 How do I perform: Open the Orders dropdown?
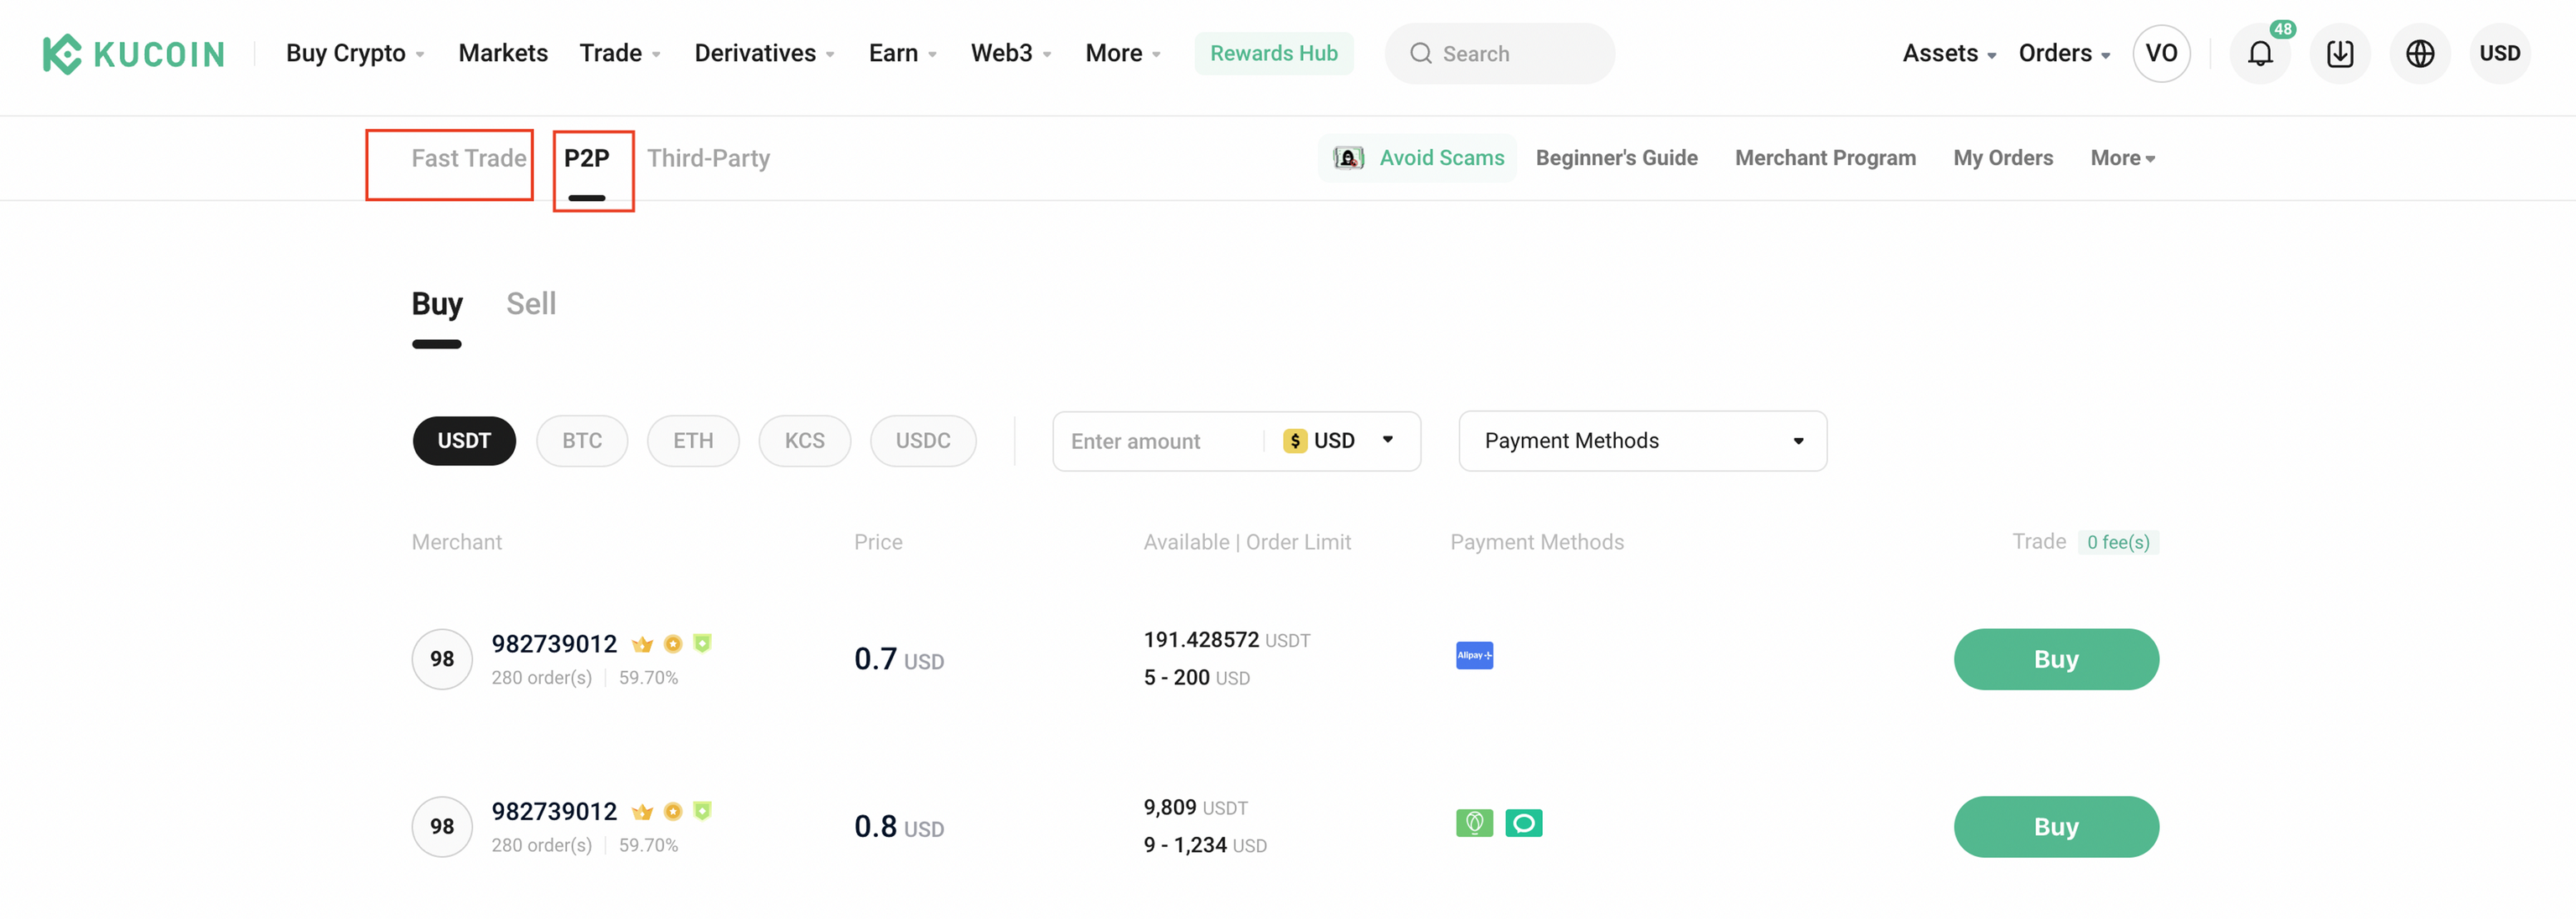click(x=2064, y=54)
